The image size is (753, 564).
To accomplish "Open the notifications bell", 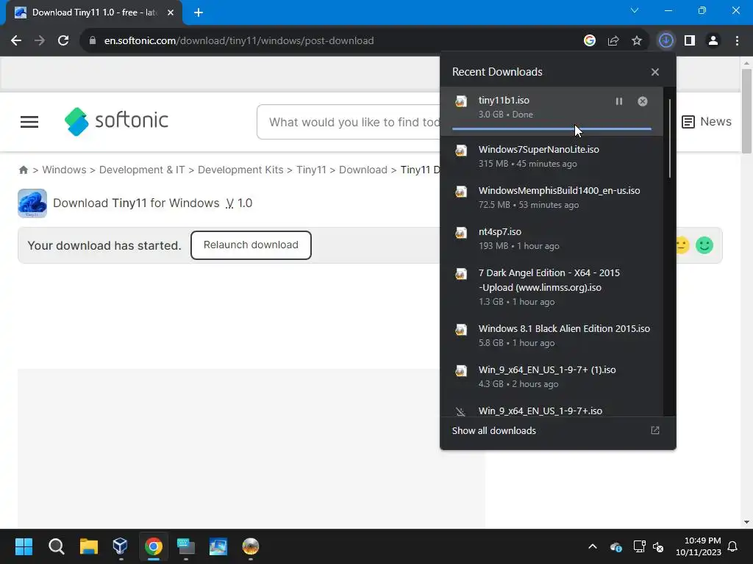I will (733, 546).
